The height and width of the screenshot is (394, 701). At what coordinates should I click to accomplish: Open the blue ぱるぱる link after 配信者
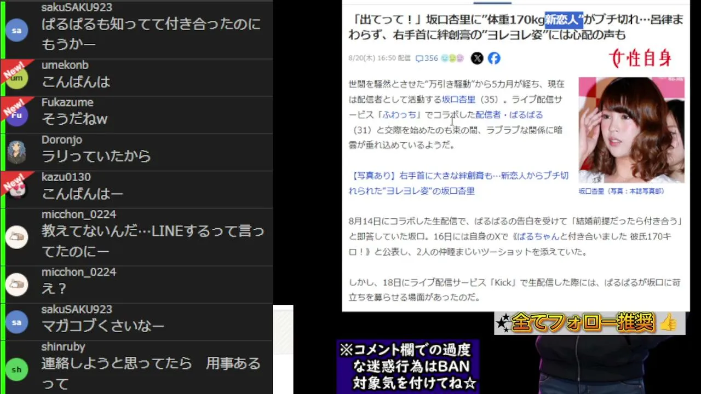[x=526, y=115]
